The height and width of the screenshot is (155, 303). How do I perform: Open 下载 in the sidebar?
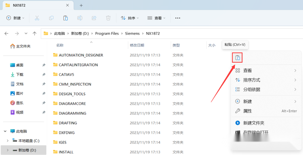tap(17, 74)
